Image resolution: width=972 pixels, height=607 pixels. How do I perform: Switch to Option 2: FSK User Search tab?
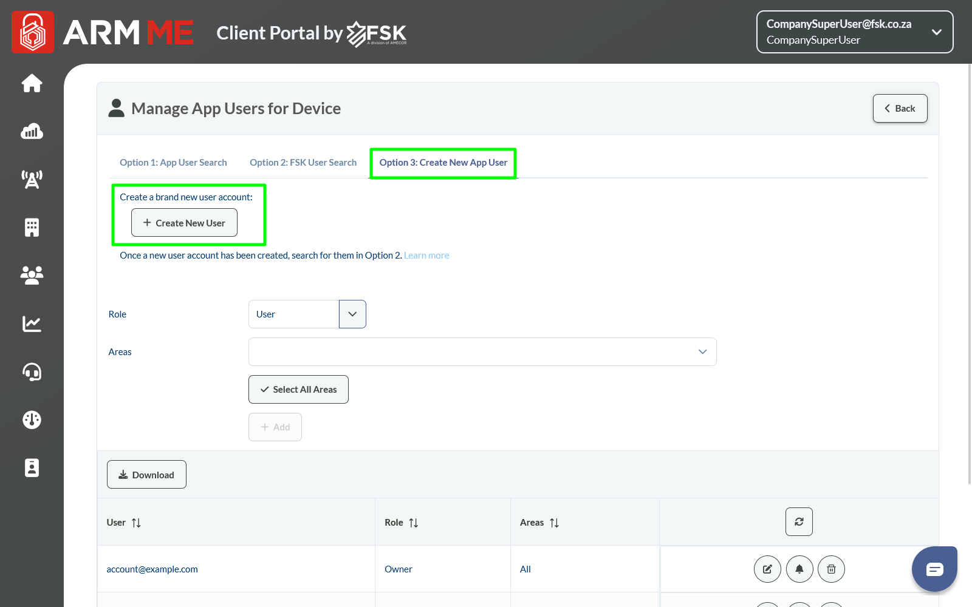click(303, 163)
